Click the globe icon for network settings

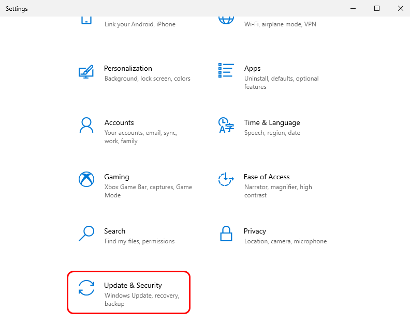226,20
